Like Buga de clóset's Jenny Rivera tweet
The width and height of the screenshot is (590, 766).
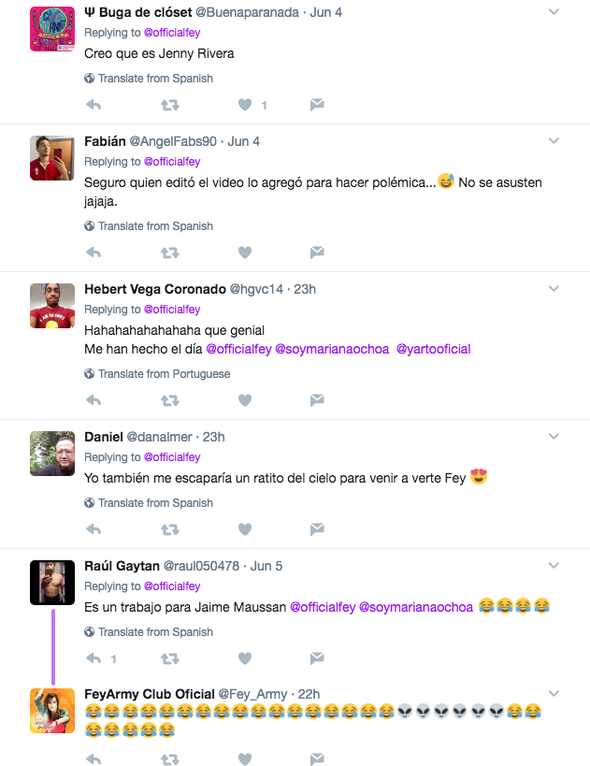tap(245, 105)
